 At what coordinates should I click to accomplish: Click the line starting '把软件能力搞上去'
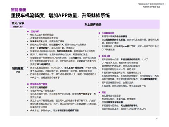click(124, 109)
